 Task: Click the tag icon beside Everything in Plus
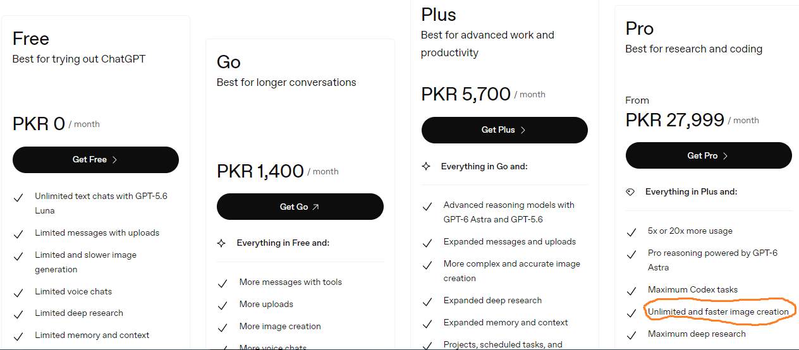(x=630, y=192)
